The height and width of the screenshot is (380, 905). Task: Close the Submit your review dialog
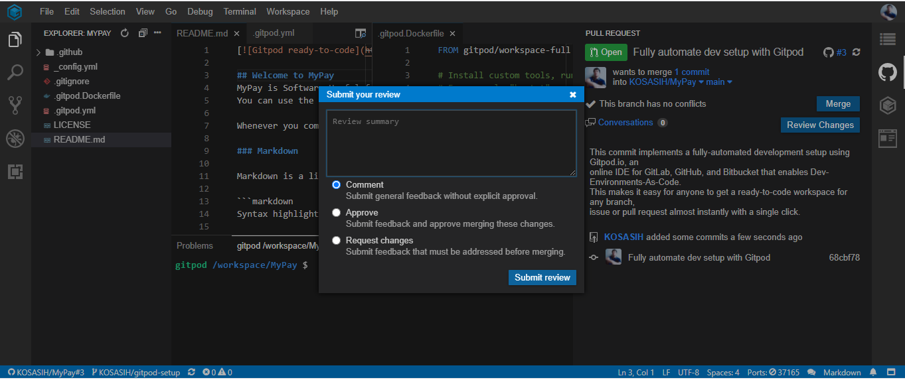573,95
